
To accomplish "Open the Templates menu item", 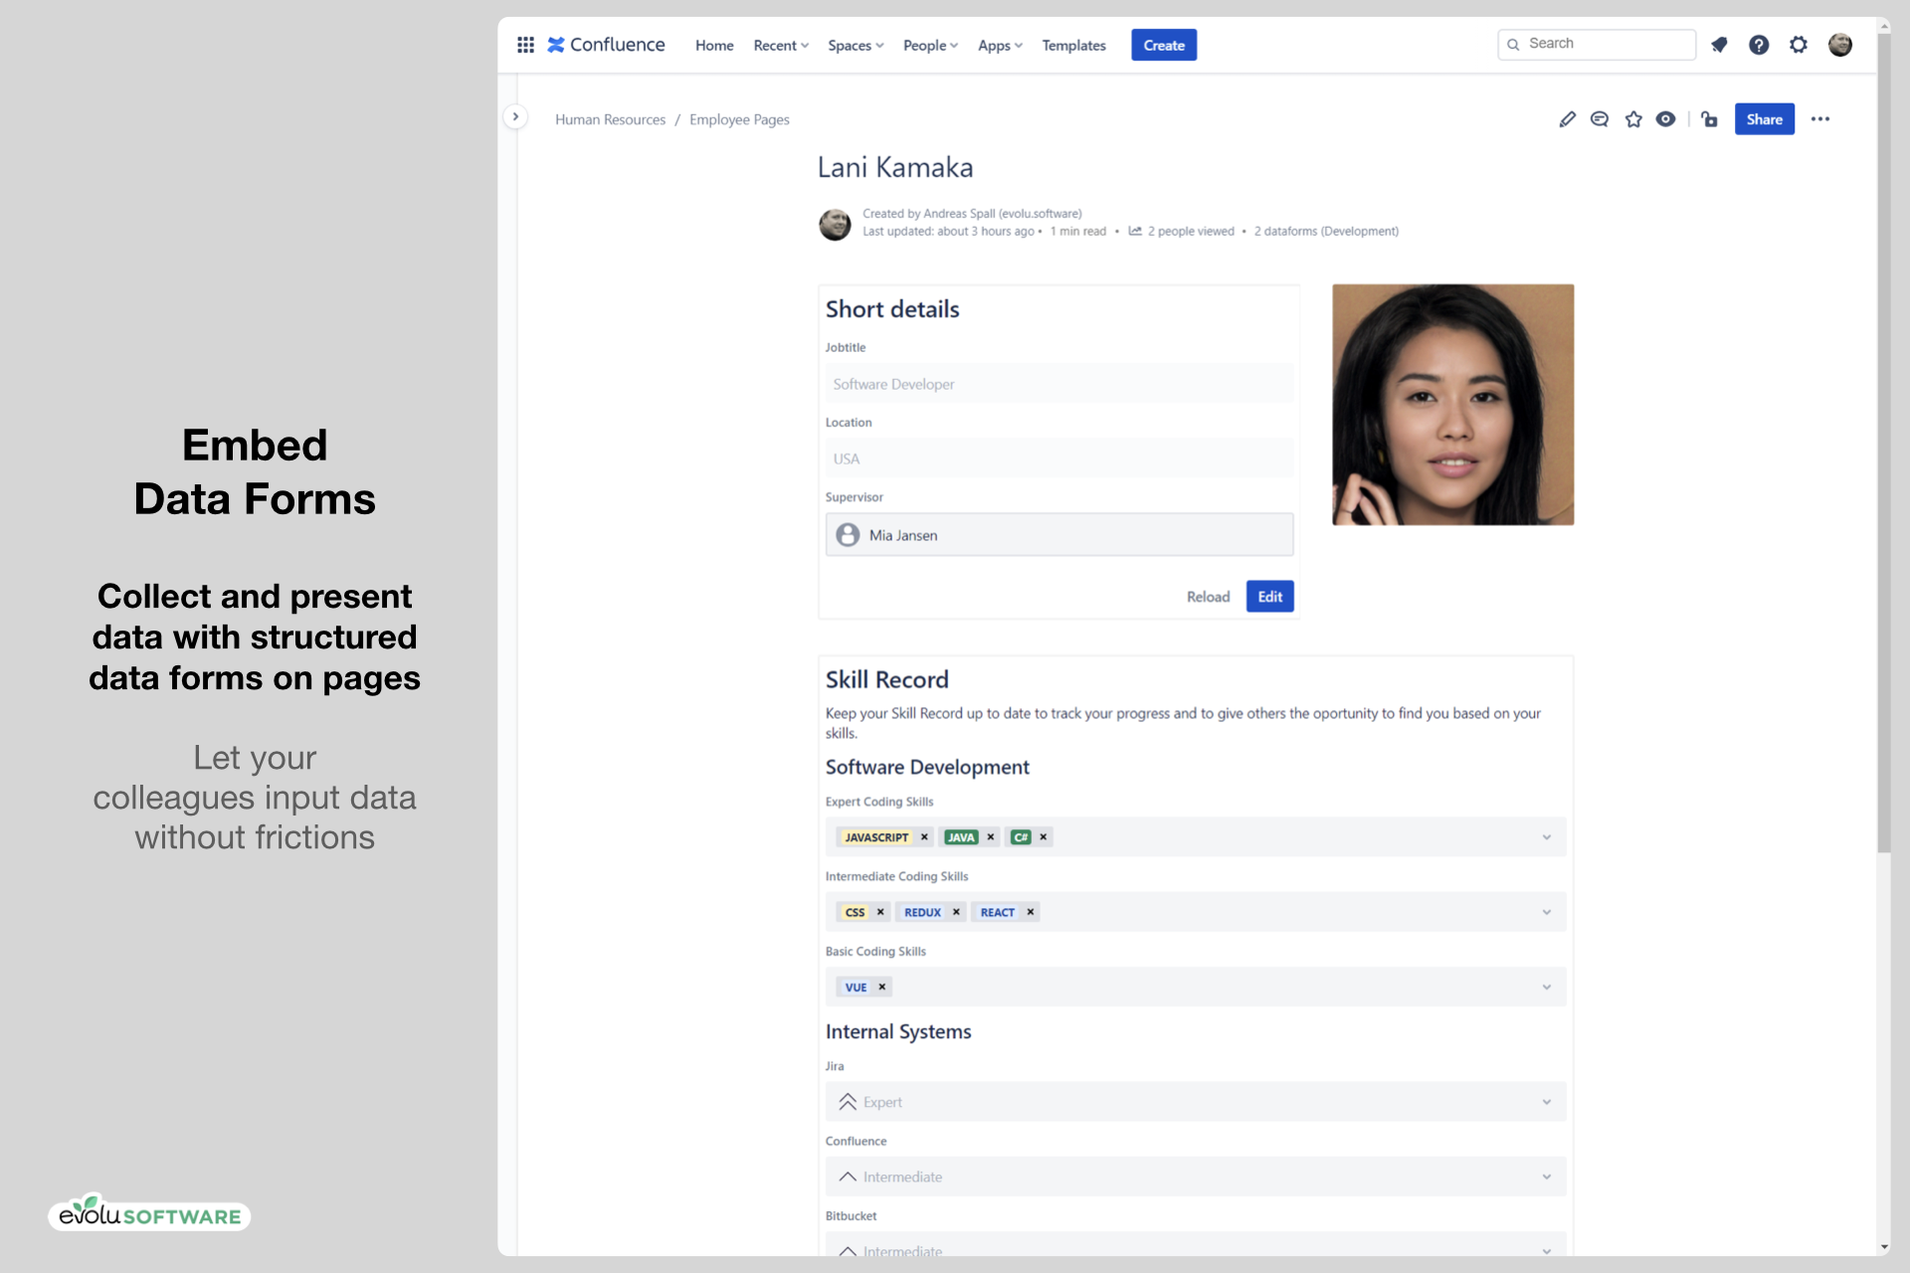I will click(x=1073, y=46).
